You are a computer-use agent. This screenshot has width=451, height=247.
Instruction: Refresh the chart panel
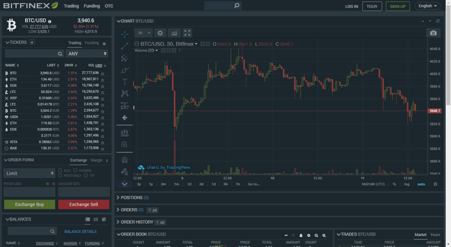click(438, 21)
